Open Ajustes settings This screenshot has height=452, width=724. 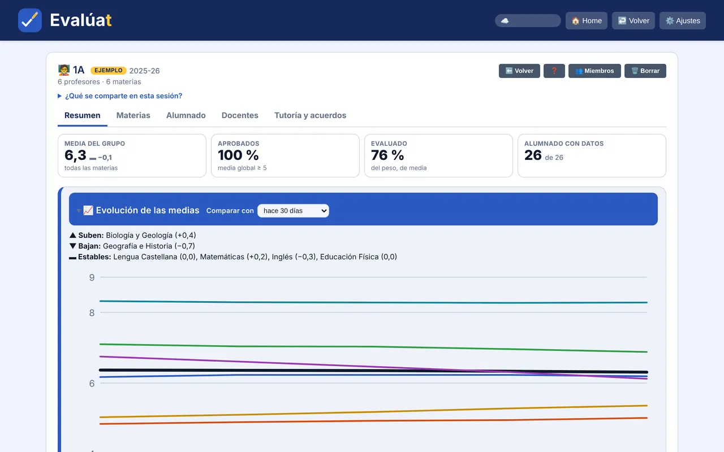683,20
